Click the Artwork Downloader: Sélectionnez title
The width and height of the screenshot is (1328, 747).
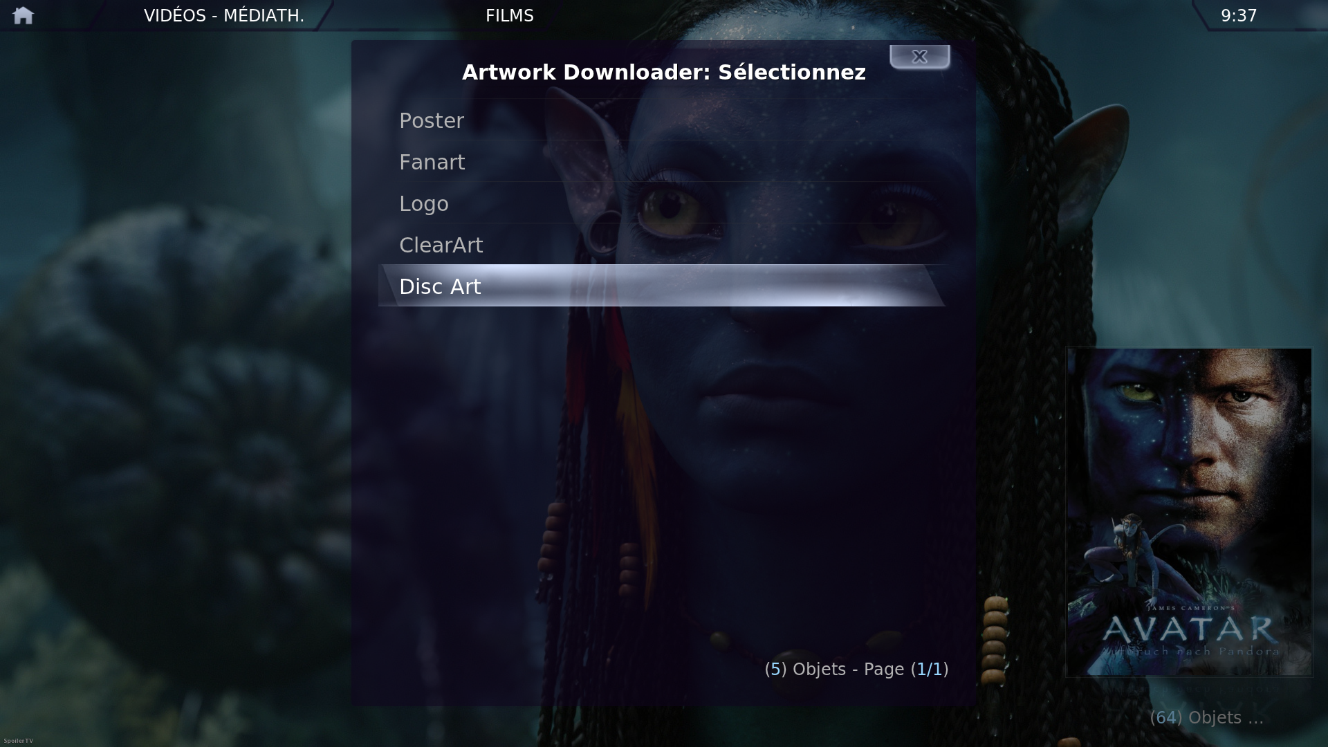[664, 73]
